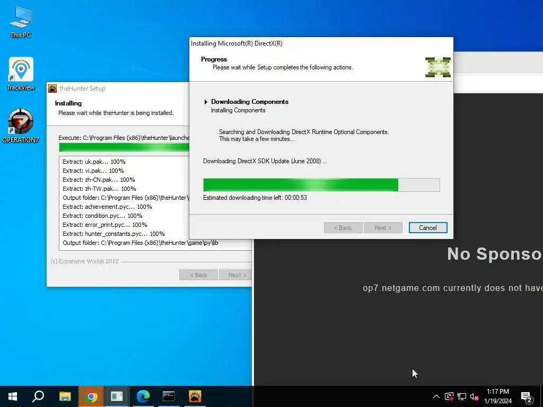Click the Back button in theHunter Setup

(x=198, y=275)
